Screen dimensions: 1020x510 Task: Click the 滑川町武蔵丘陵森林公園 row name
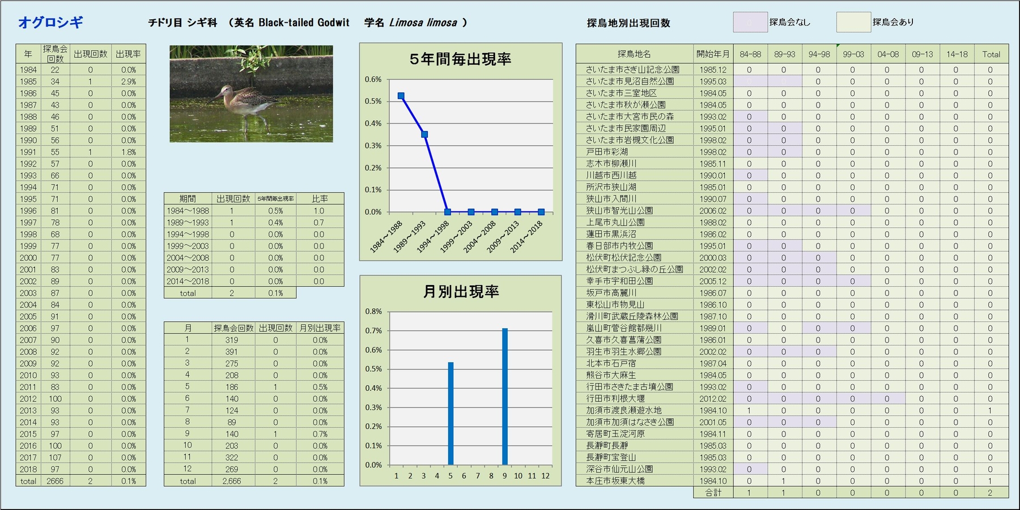point(632,317)
